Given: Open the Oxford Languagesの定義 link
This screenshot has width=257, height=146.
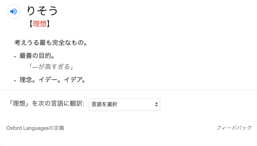Looking at the screenshot, I should click(35, 128).
